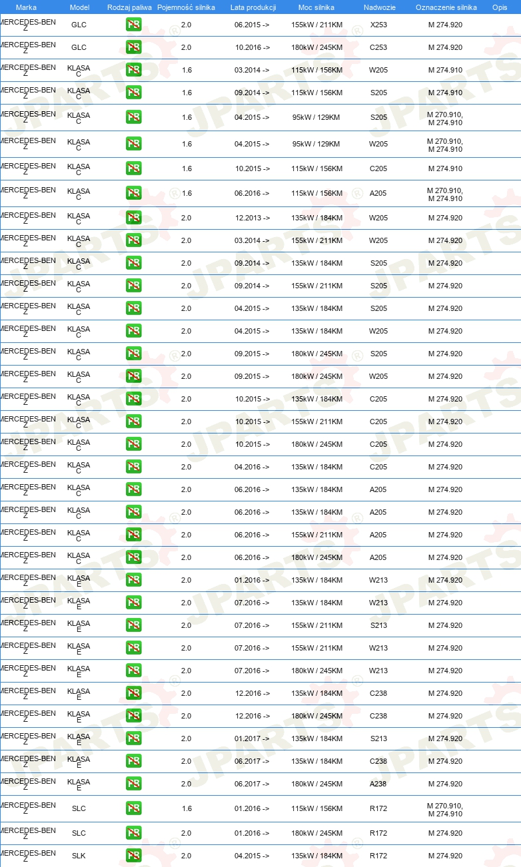
Task: Click the 01.2017 -> production date cell
Action: [253, 739]
